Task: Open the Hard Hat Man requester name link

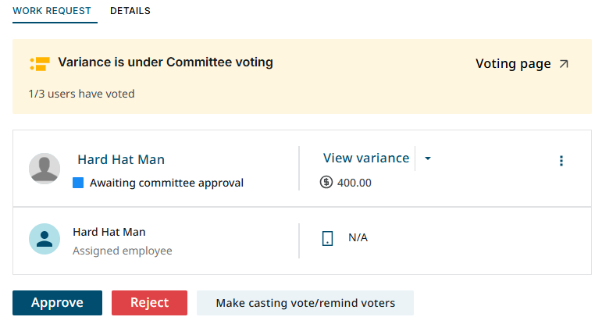Action: tap(121, 159)
